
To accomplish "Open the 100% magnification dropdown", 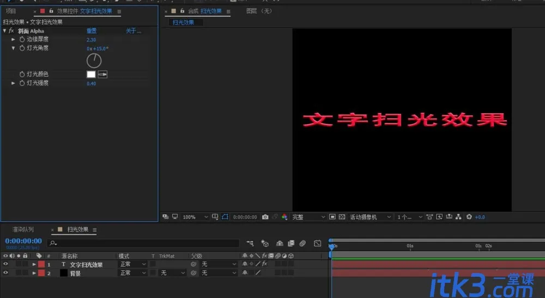I will (x=195, y=217).
